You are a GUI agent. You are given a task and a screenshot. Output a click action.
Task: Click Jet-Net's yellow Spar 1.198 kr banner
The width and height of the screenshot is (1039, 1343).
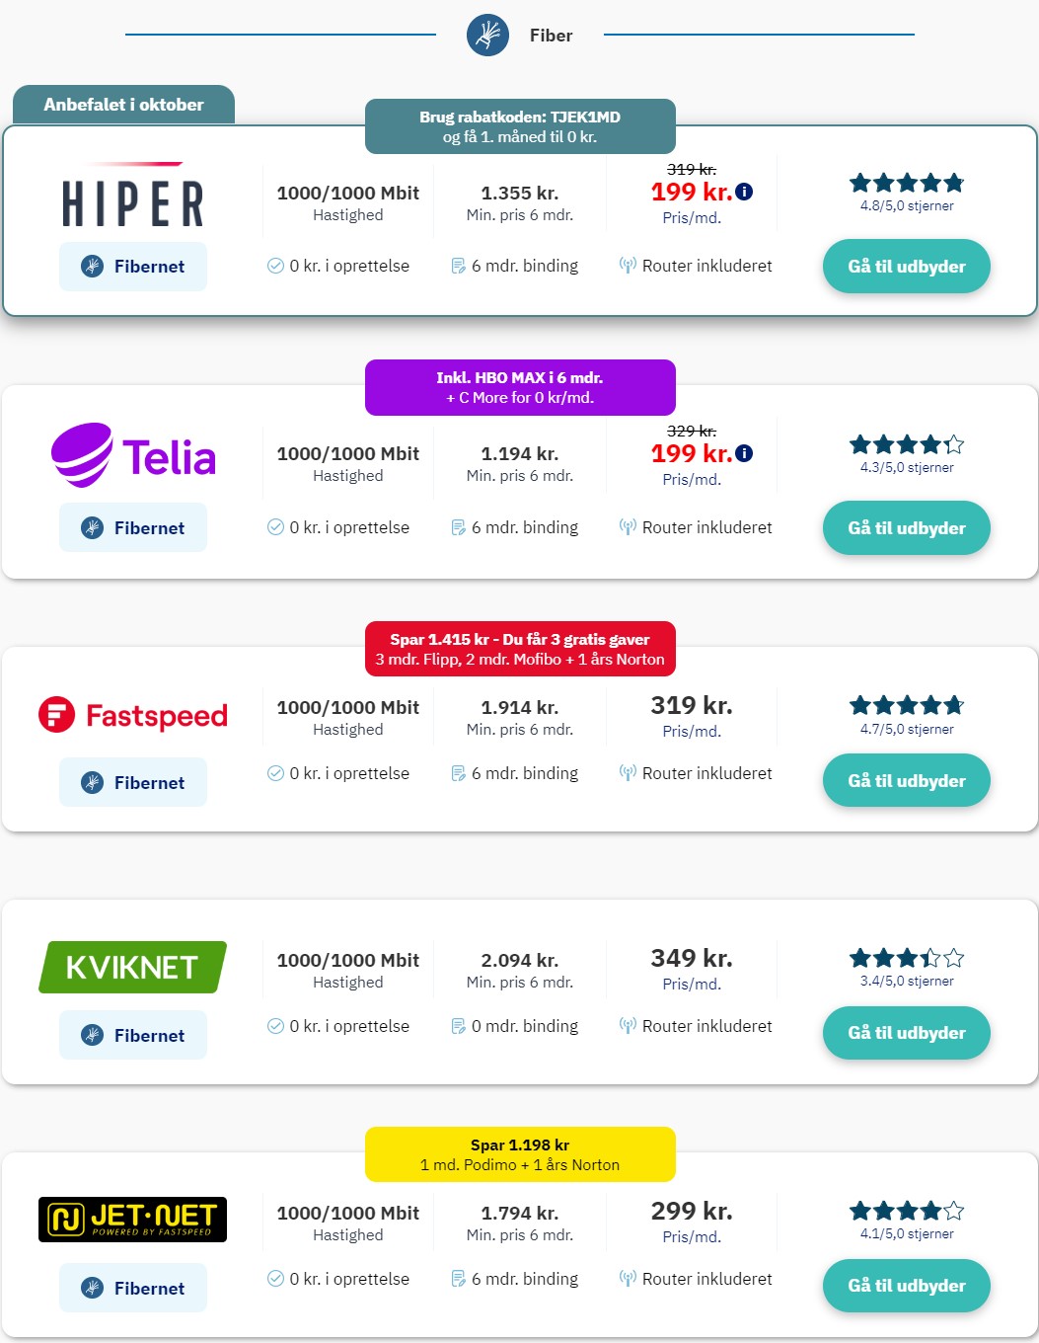click(520, 1154)
